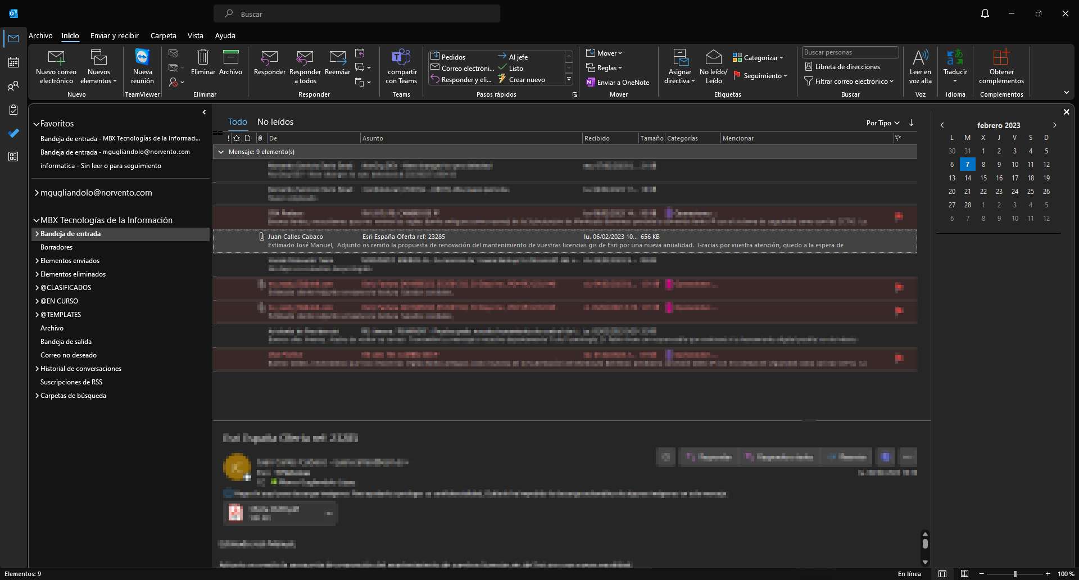The image size is (1079, 580).
Task: Open the Ayuda ribbon tab
Action: point(225,35)
